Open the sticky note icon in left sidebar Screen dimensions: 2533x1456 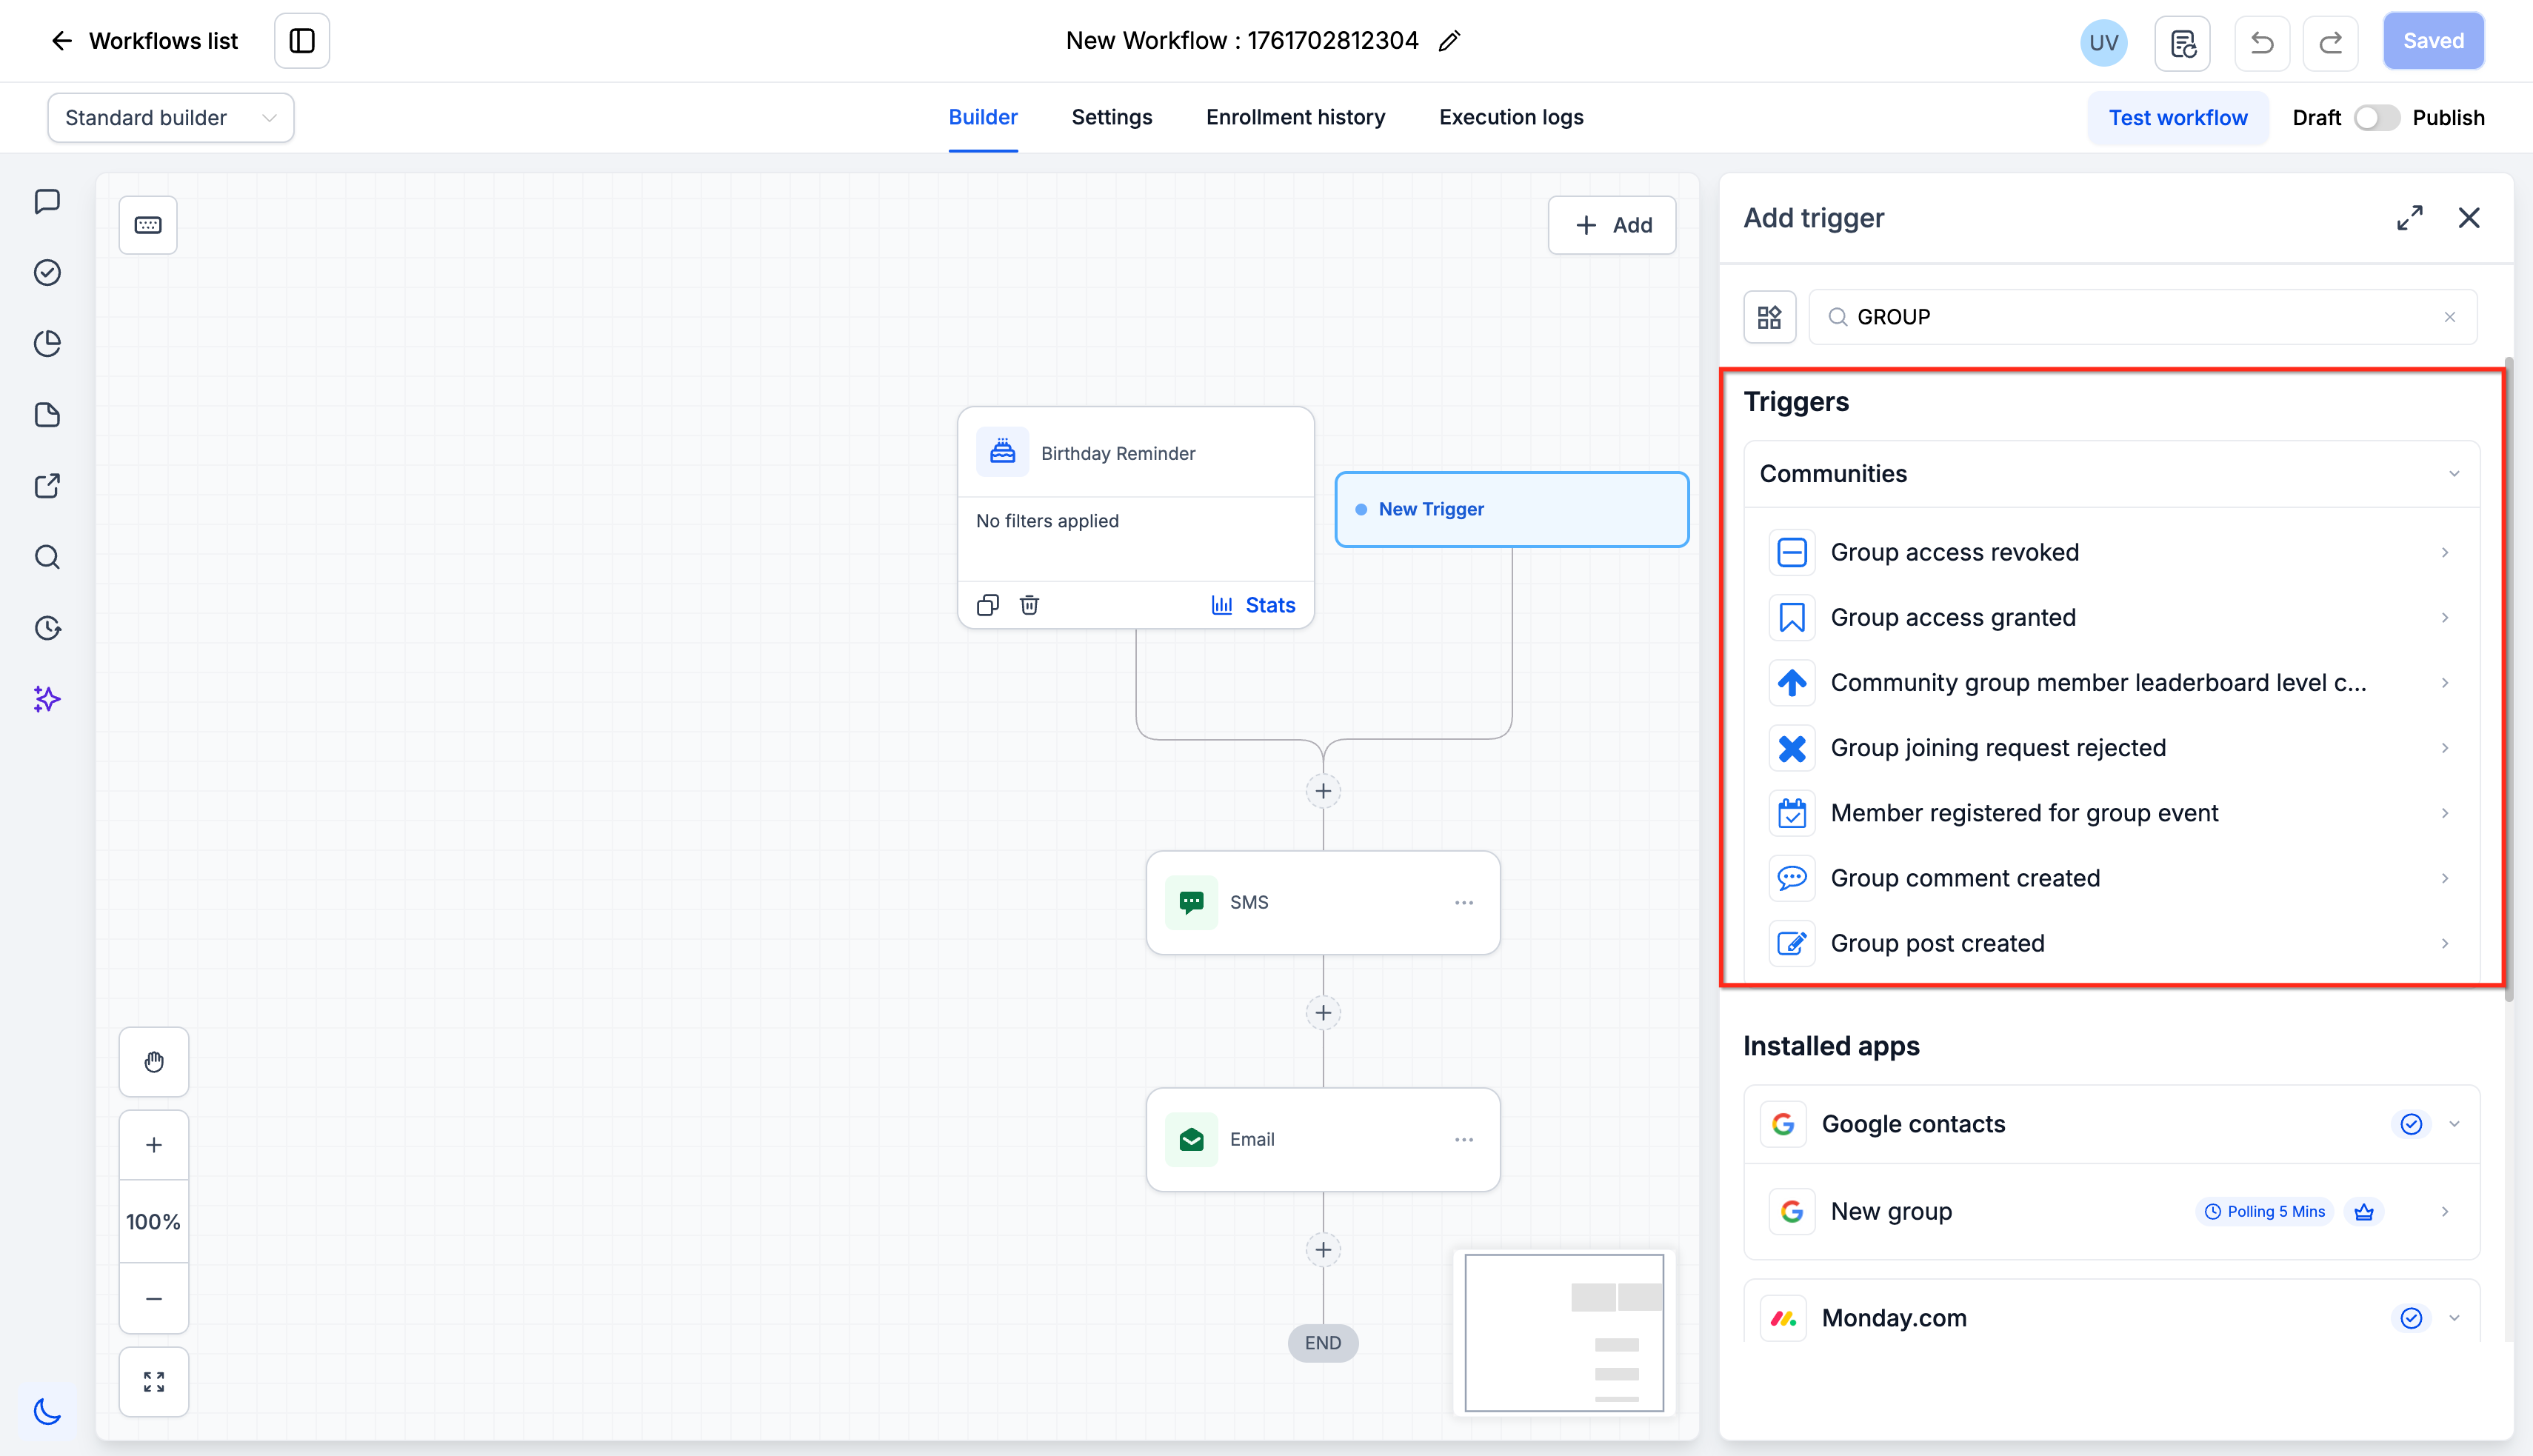tap(47, 414)
